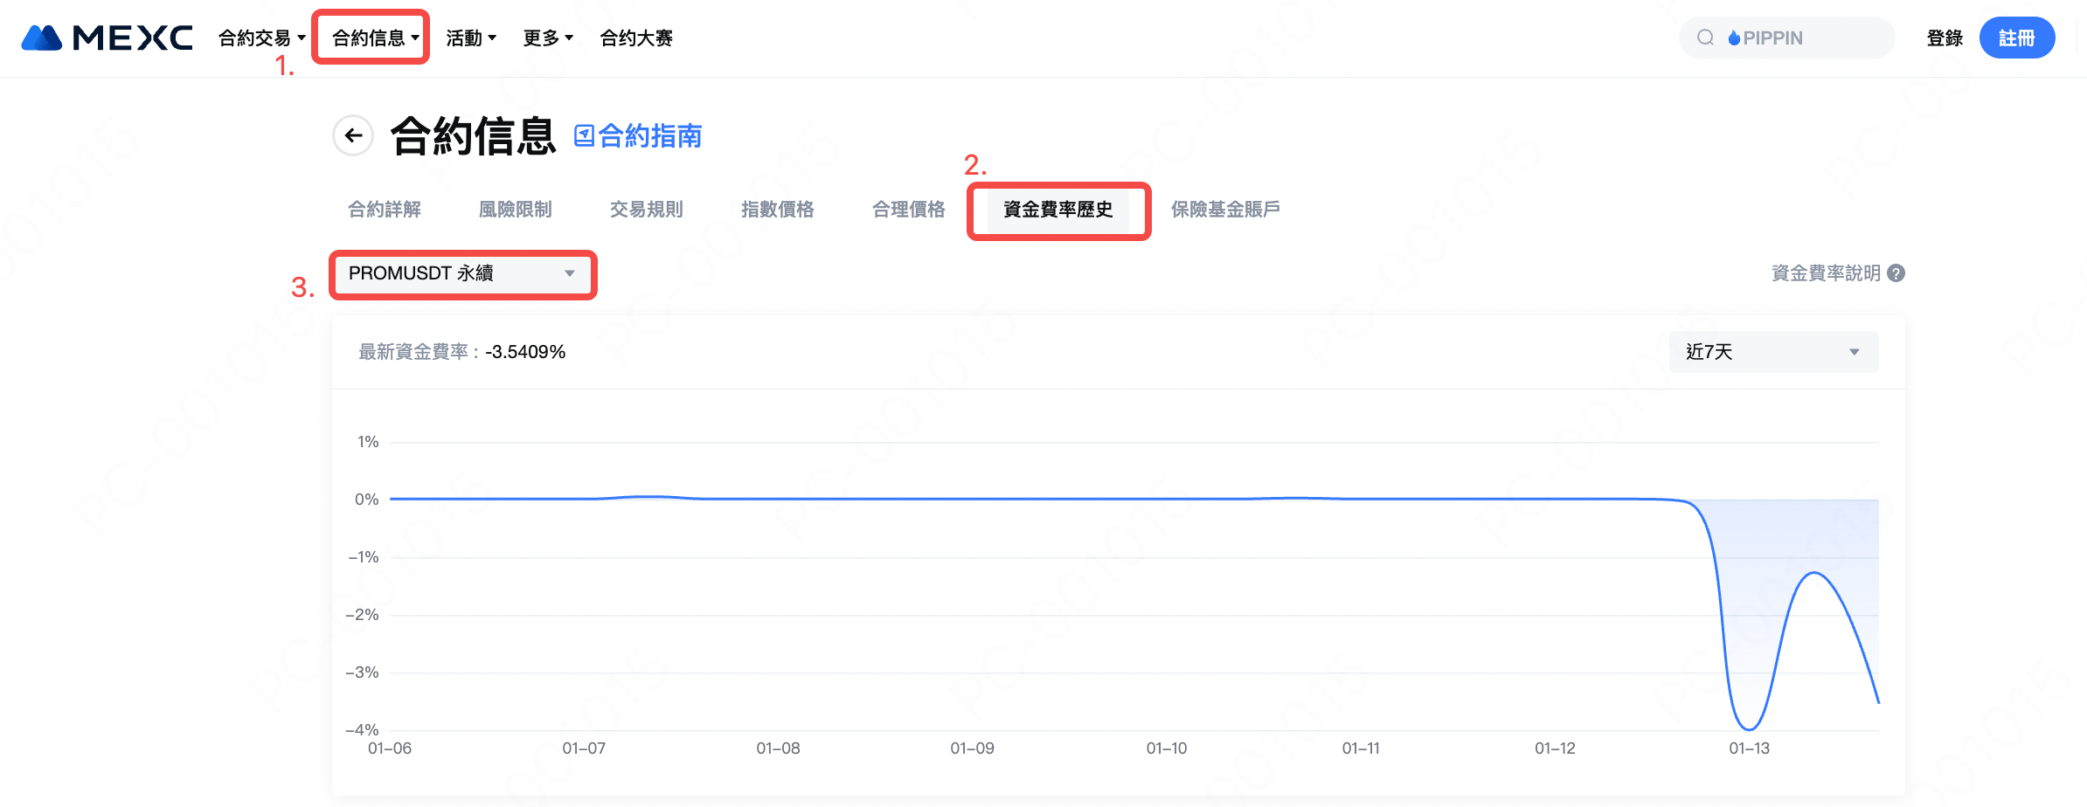Screen dimensions: 2087x807
Task: Click the MEXC logo
Action: pos(107,38)
